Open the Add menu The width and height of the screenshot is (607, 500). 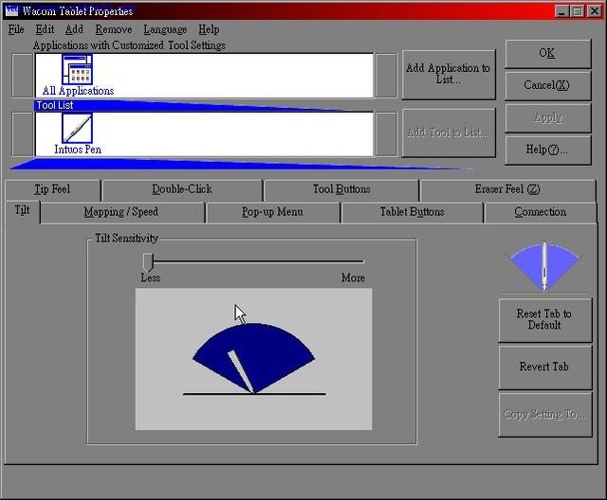point(74,29)
